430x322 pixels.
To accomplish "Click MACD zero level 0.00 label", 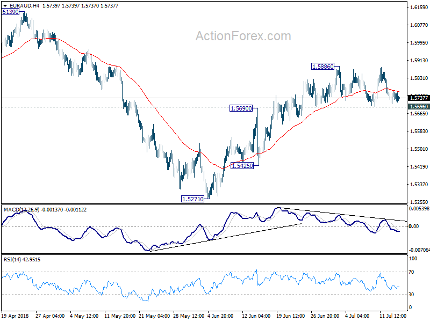I will click(x=414, y=226).
